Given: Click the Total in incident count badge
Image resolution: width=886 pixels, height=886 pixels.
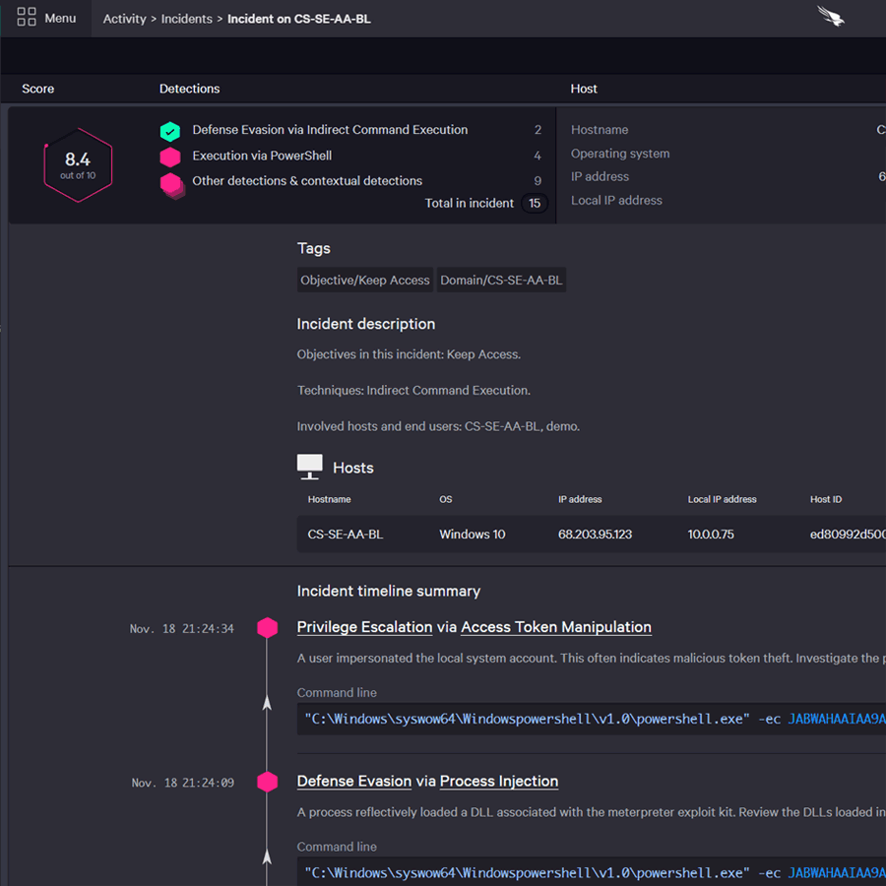Looking at the screenshot, I should [x=535, y=204].
